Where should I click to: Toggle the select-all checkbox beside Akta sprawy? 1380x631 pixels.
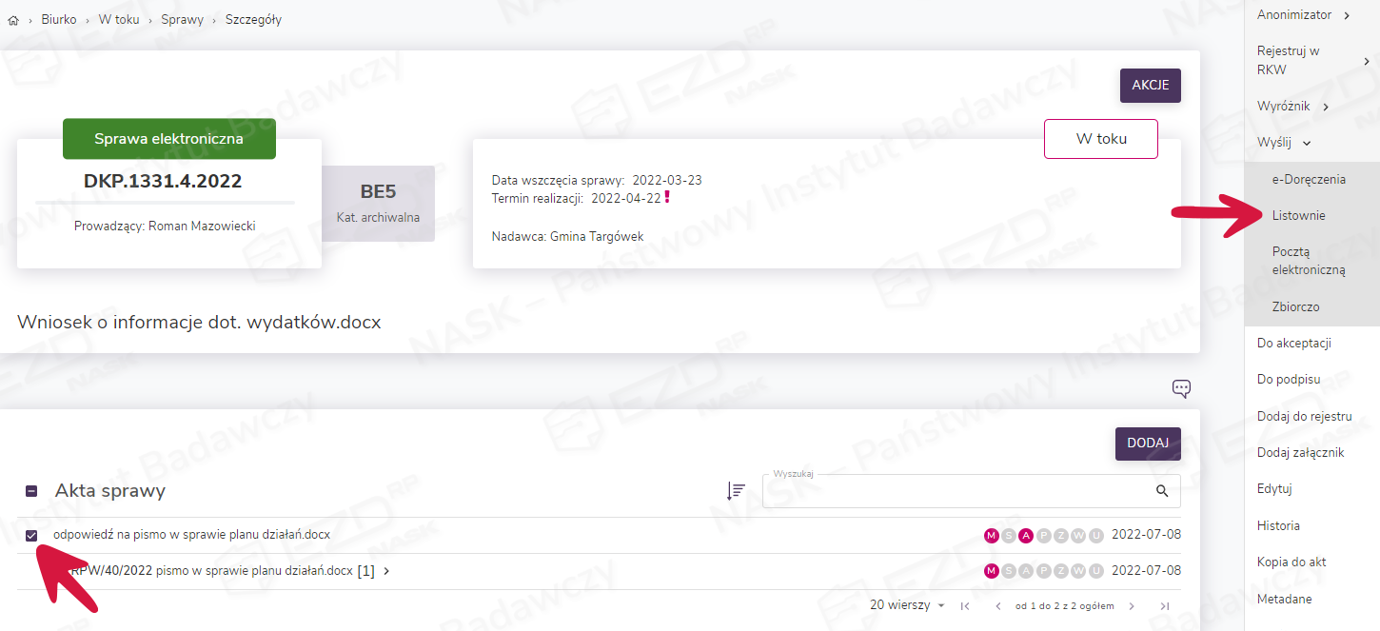click(x=31, y=491)
